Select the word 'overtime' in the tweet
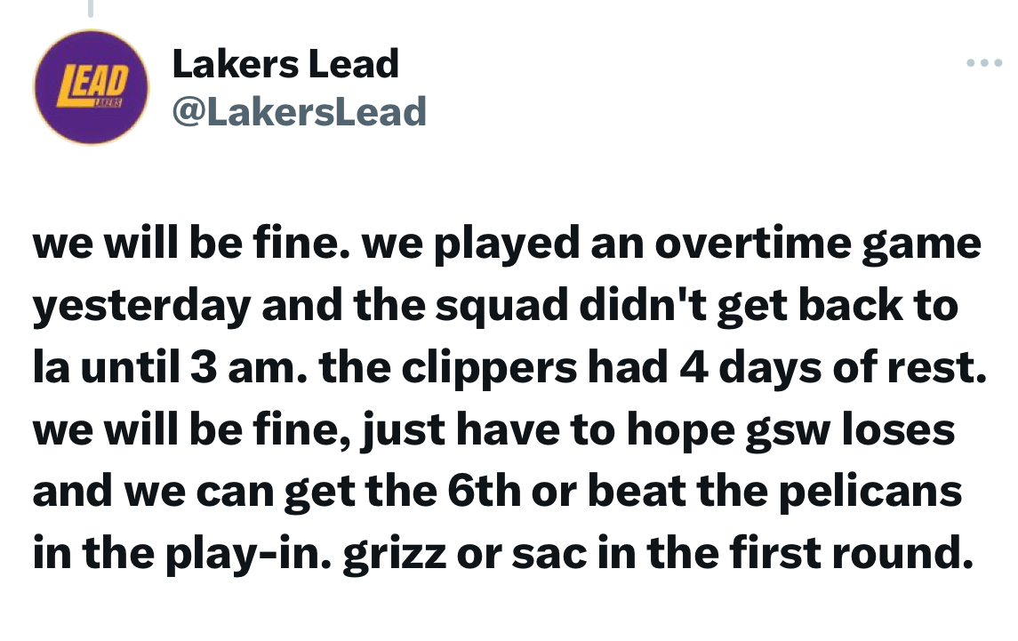 (752, 244)
